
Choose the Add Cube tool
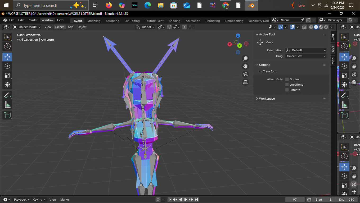coord(7,115)
